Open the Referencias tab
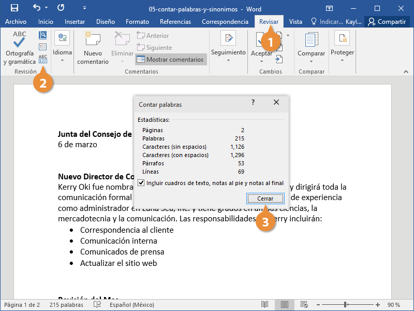The height and width of the screenshot is (311, 414). point(175,22)
